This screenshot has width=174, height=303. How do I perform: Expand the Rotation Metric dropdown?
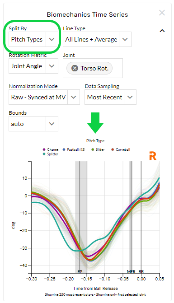tap(33, 66)
